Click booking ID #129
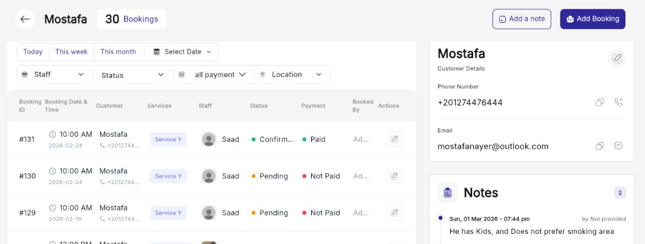Screen dimensions: 645x244 tap(27, 212)
